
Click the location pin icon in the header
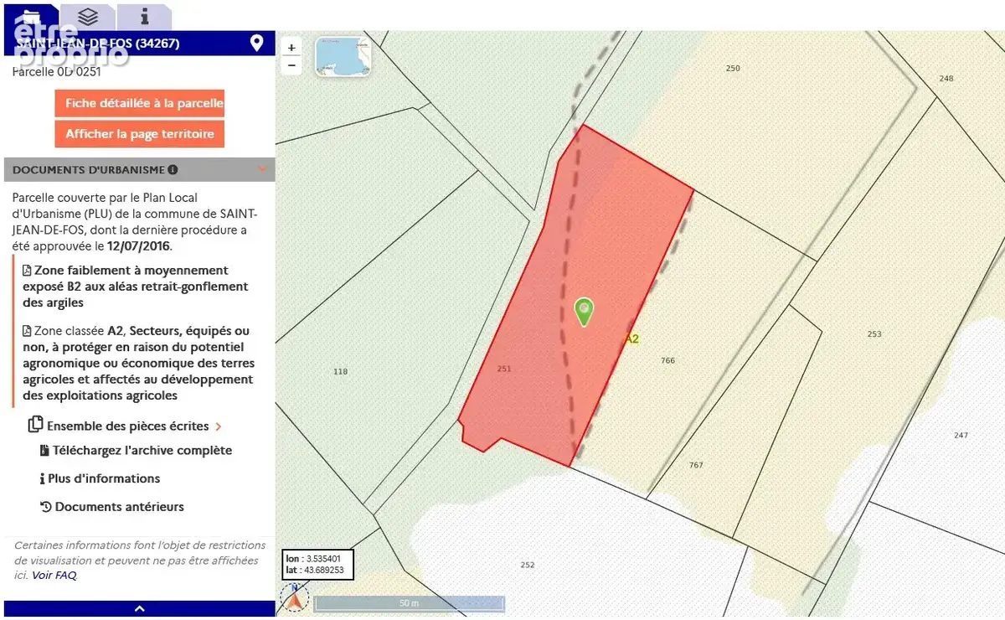point(257,43)
